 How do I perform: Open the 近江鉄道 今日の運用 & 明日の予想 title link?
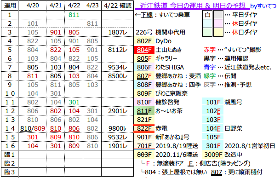(x=193, y=6)
